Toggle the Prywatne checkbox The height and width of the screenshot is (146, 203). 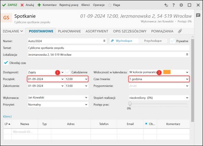[x=173, y=41]
